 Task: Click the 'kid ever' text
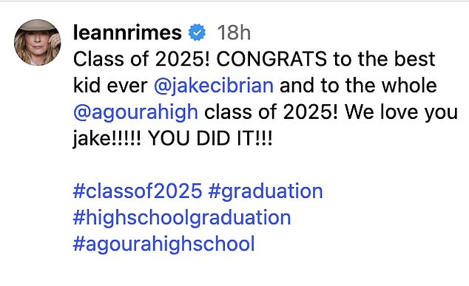[110, 86]
